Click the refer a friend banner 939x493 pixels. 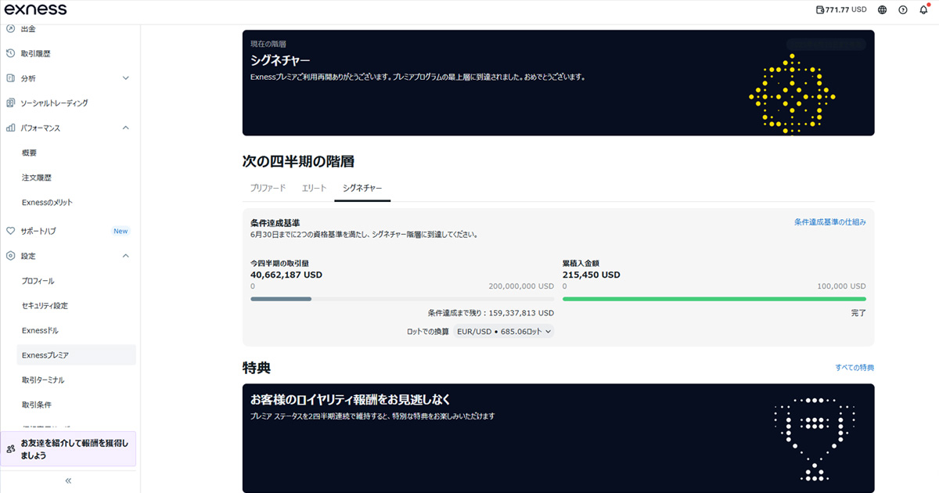coord(69,449)
